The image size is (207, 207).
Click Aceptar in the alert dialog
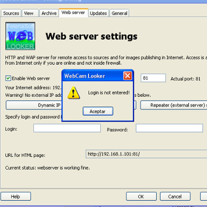tap(98, 111)
